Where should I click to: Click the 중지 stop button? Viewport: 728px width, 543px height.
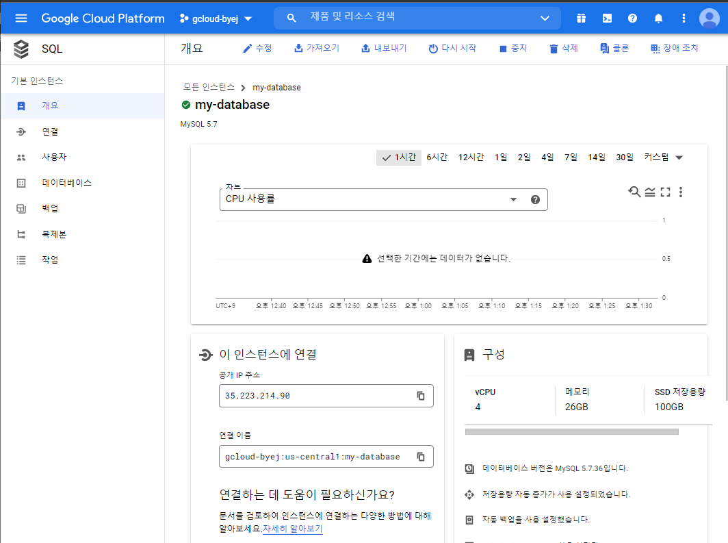(513, 49)
